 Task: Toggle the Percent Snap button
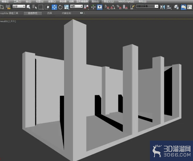[x=119, y=7]
